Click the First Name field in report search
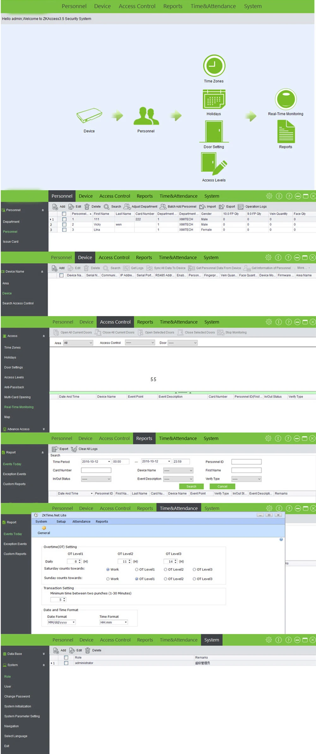The height and width of the screenshot is (754, 316). pyautogui.click(x=246, y=470)
